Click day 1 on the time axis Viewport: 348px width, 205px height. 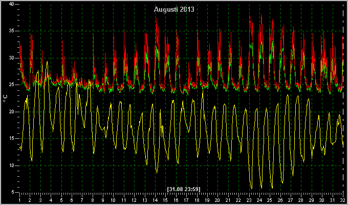tap(20, 200)
